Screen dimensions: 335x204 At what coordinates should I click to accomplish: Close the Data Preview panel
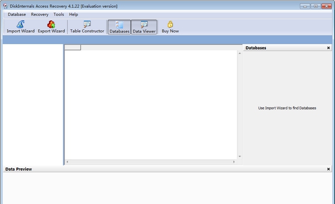pyautogui.click(x=328, y=169)
